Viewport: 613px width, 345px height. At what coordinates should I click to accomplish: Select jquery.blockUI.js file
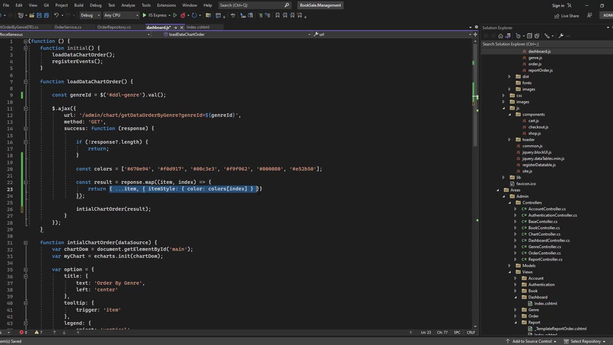click(536, 152)
